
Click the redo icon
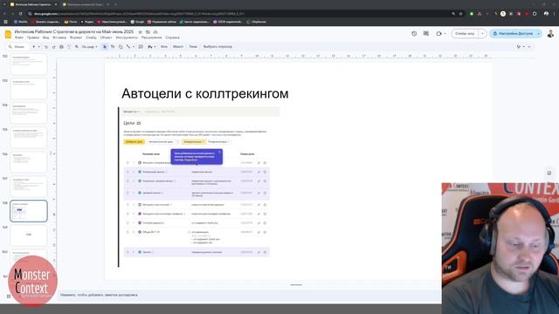(54, 46)
